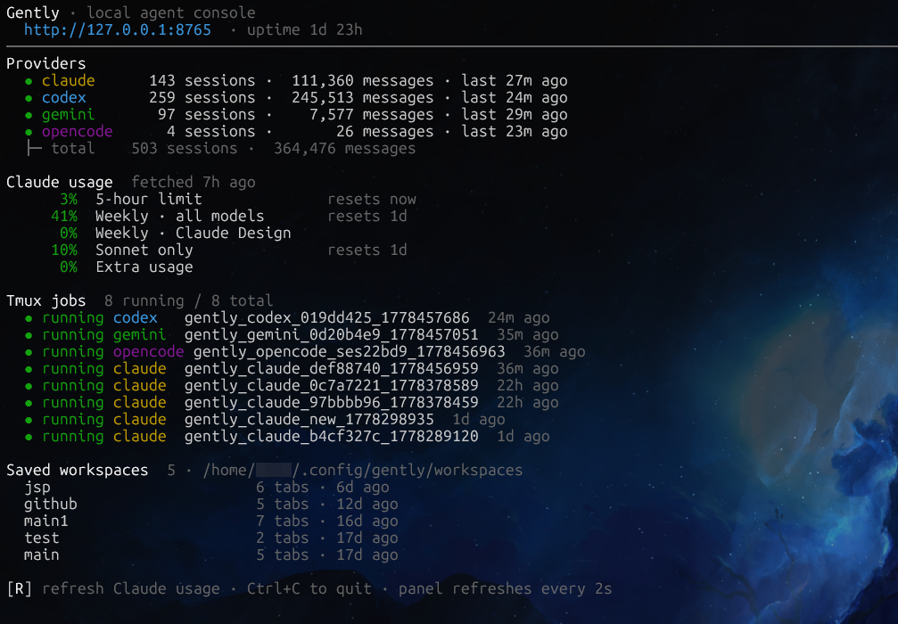Click the status dot next to opencode provider
Viewport: 898px width, 624px height.
point(29,132)
